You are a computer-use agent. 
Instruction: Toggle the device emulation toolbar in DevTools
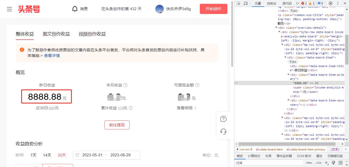click(x=245, y=3)
